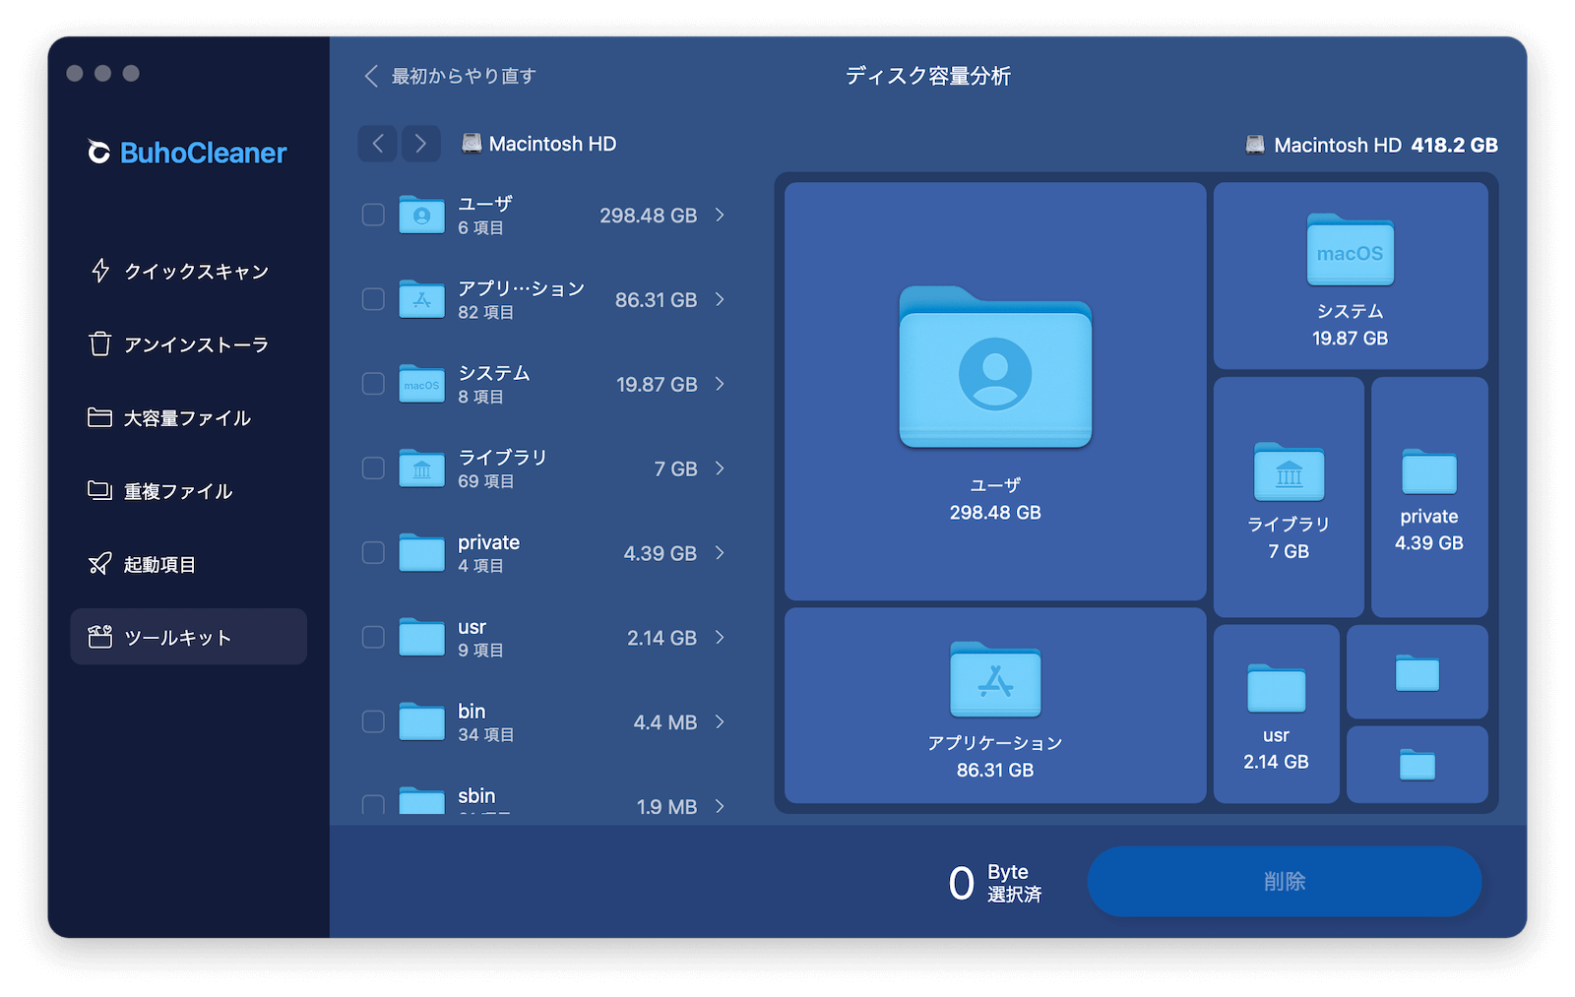
Task: Click the Uninstaller trash icon
Action: pyautogui.click(x=99, y=344)
